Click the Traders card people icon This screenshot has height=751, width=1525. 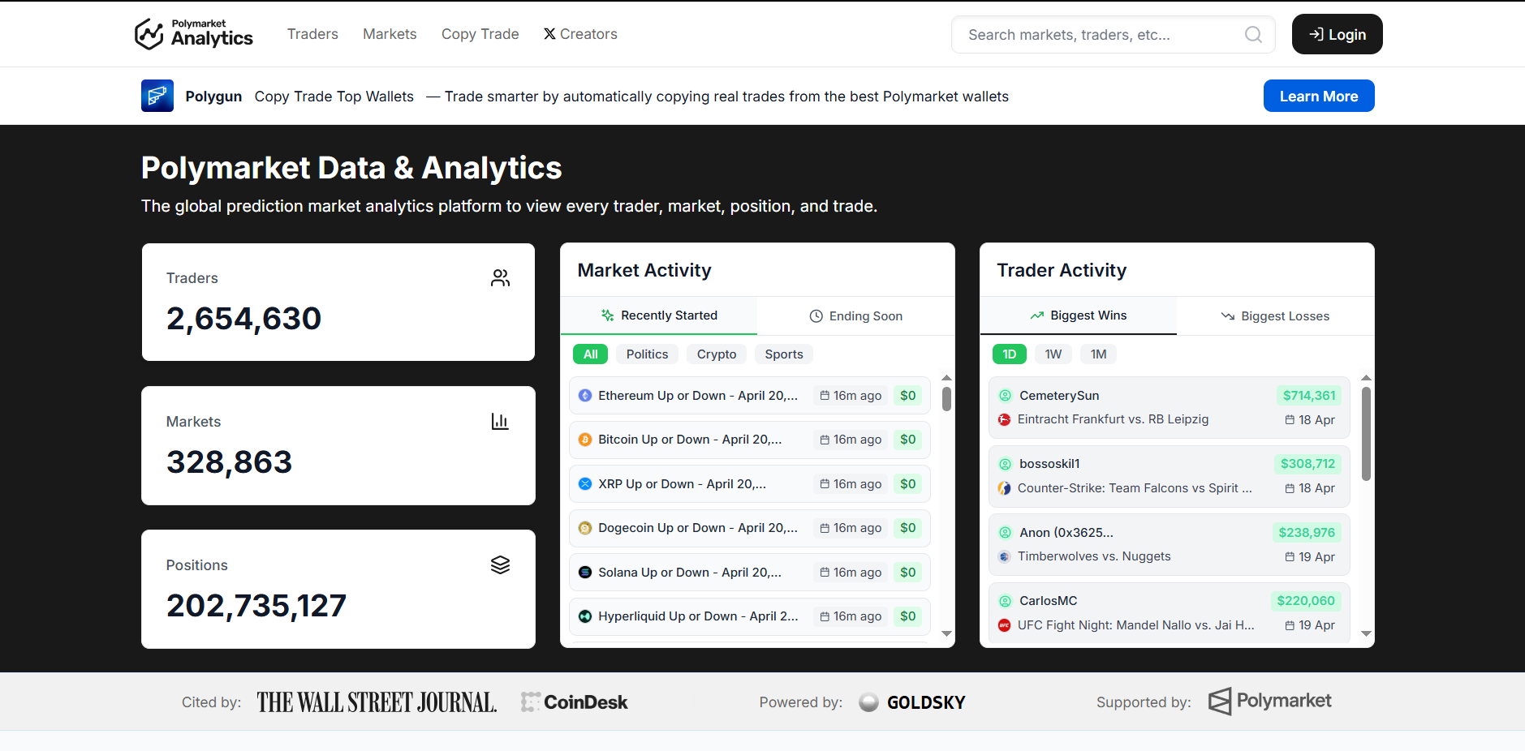500,278
